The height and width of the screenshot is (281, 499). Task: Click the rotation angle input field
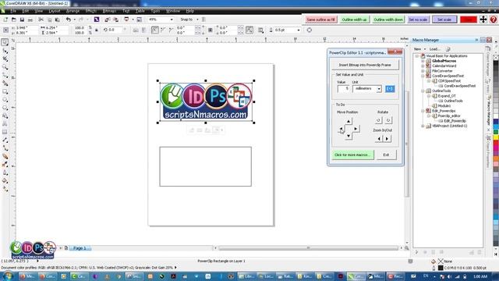coord(115,30)
